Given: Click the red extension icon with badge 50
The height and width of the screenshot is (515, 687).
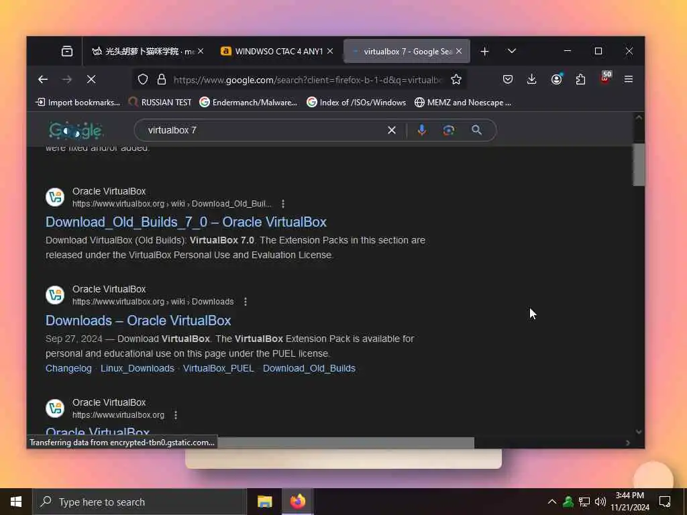Looking at the screenshot, I should pyautogui.click(x=606, y=78).
